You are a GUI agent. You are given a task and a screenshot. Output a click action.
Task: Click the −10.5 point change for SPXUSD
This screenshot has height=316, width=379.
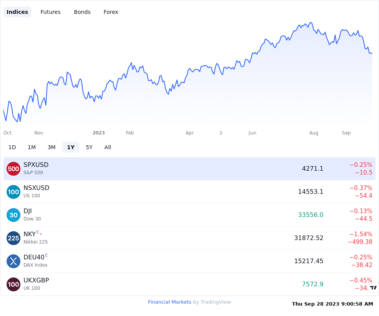364,173
